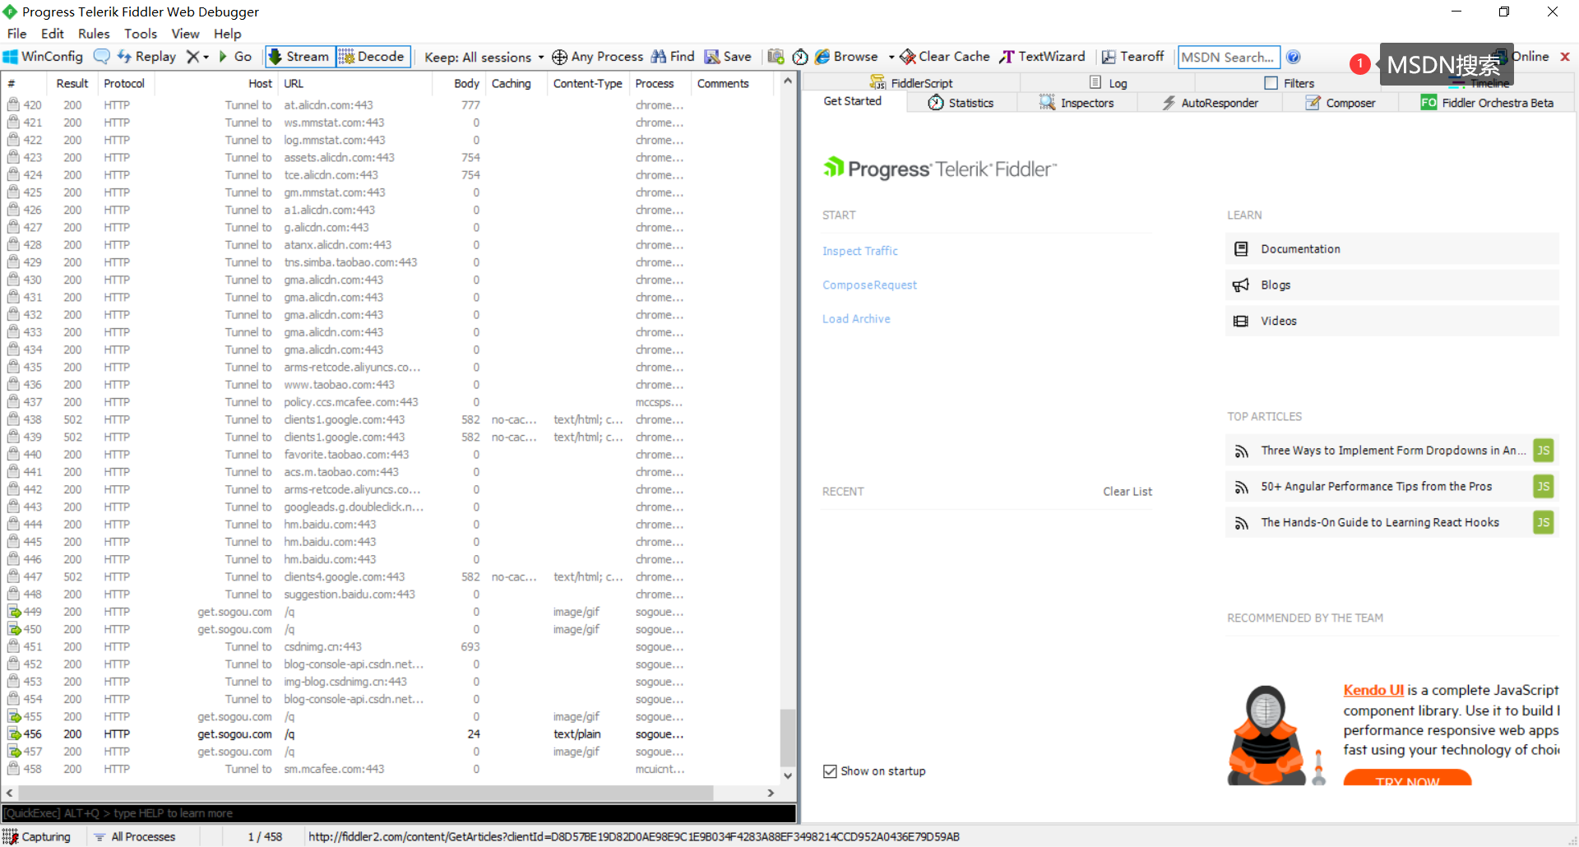Click the Kendo UI link
Screen dimensions: 1579x847
1373,690
